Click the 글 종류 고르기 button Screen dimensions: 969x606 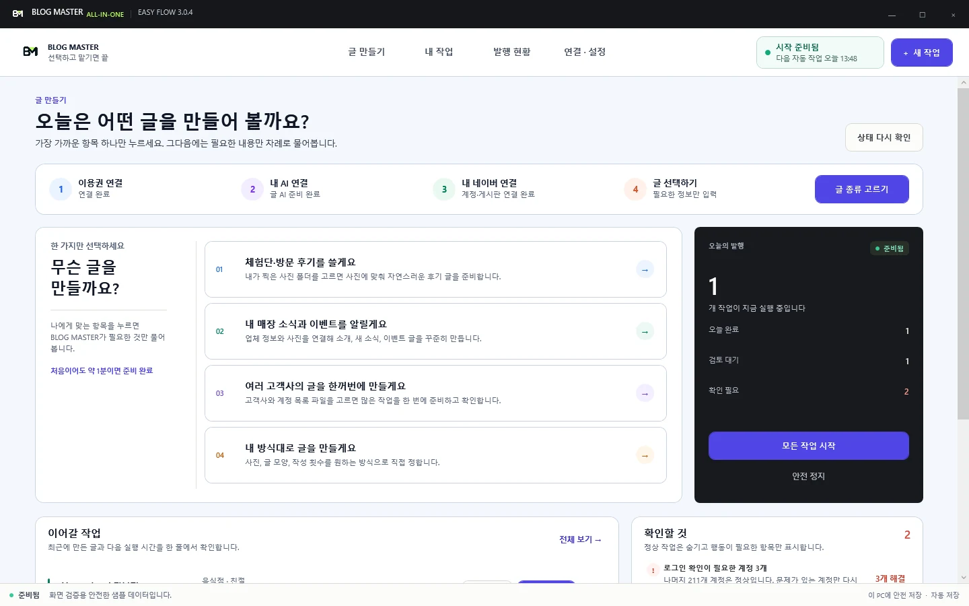pyautogui.click(x=862, y=189)
